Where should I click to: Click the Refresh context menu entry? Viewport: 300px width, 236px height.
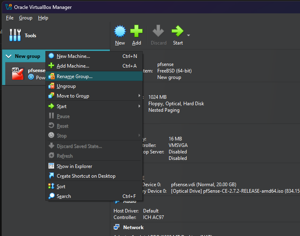click(x=94, y=156)
